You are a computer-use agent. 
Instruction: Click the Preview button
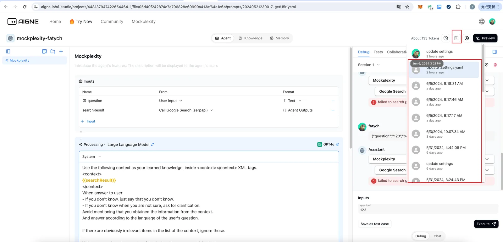pos(485,38)
